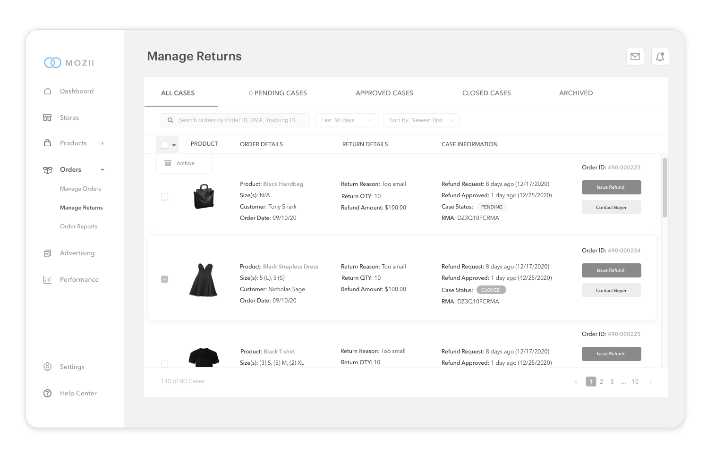Screen dimensions: 707x453
Task: Uncheck the Black Strapless Dress checkbox
Action: [x=164, y=279]
